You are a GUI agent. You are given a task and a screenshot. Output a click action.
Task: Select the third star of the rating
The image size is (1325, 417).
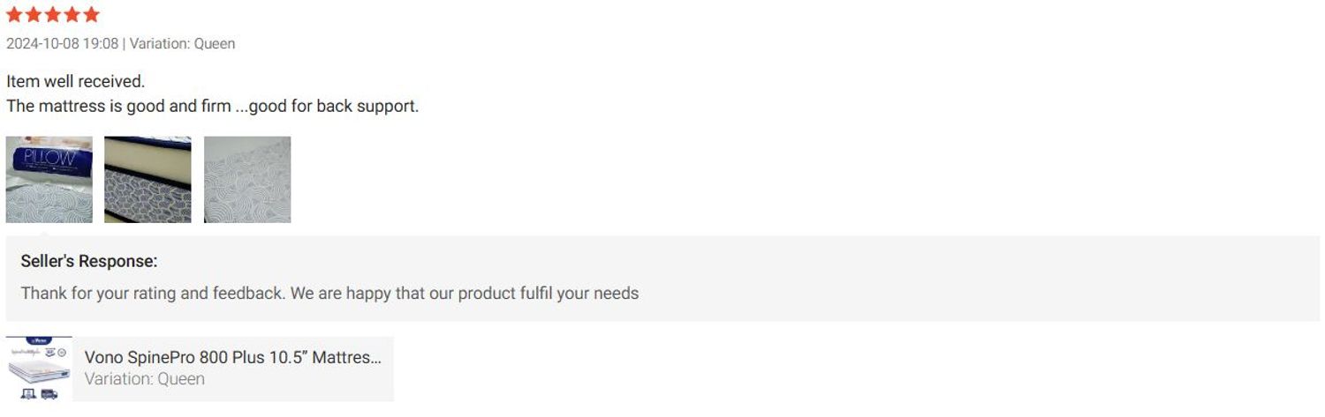pyautogui.click(x=53, y=15)
